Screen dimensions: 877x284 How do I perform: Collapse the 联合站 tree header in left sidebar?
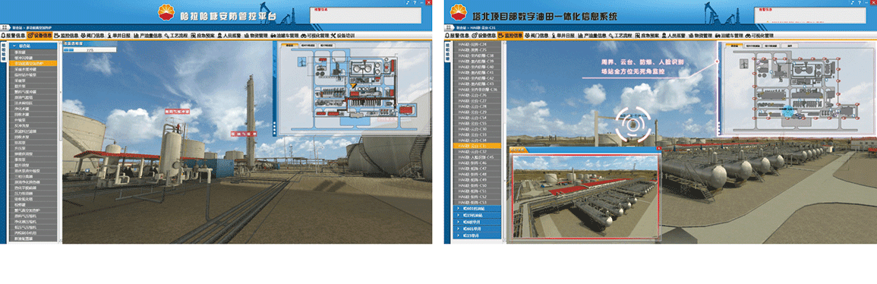(x=33, y=46)
